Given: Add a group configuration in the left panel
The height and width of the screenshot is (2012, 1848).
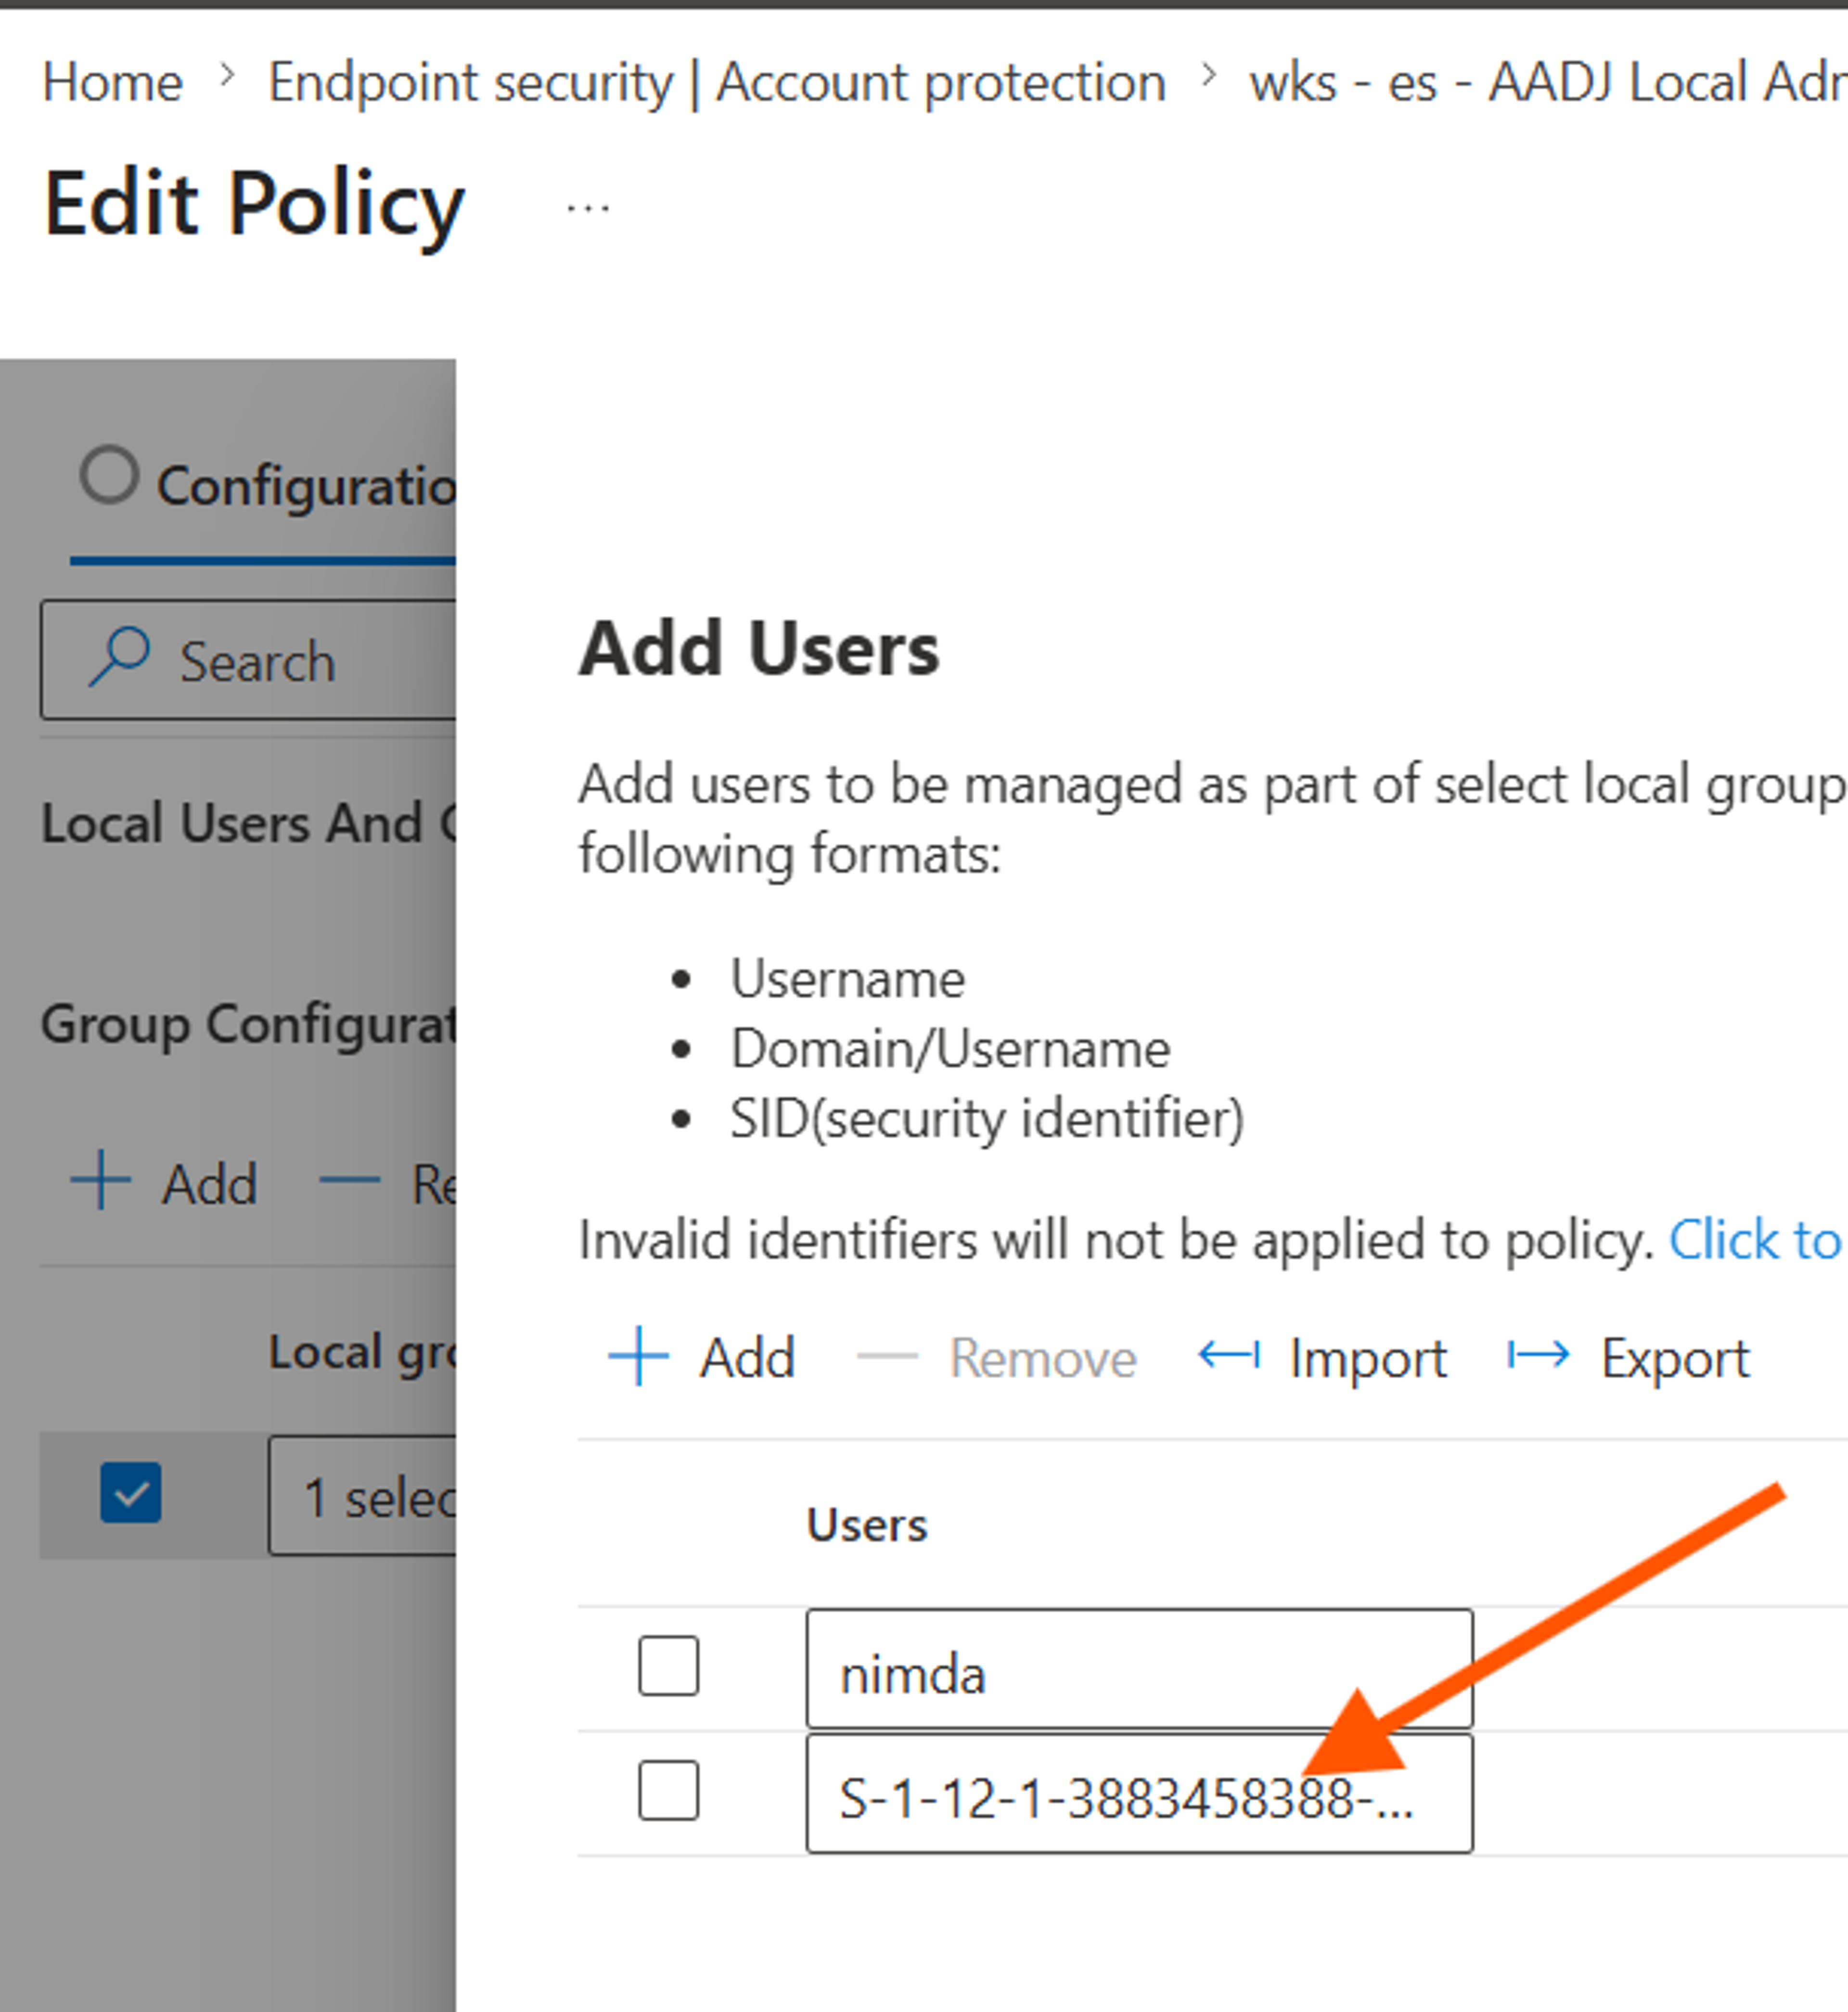Looking at the screenshot, I should pyautogui.click(x=164, y=1183).
